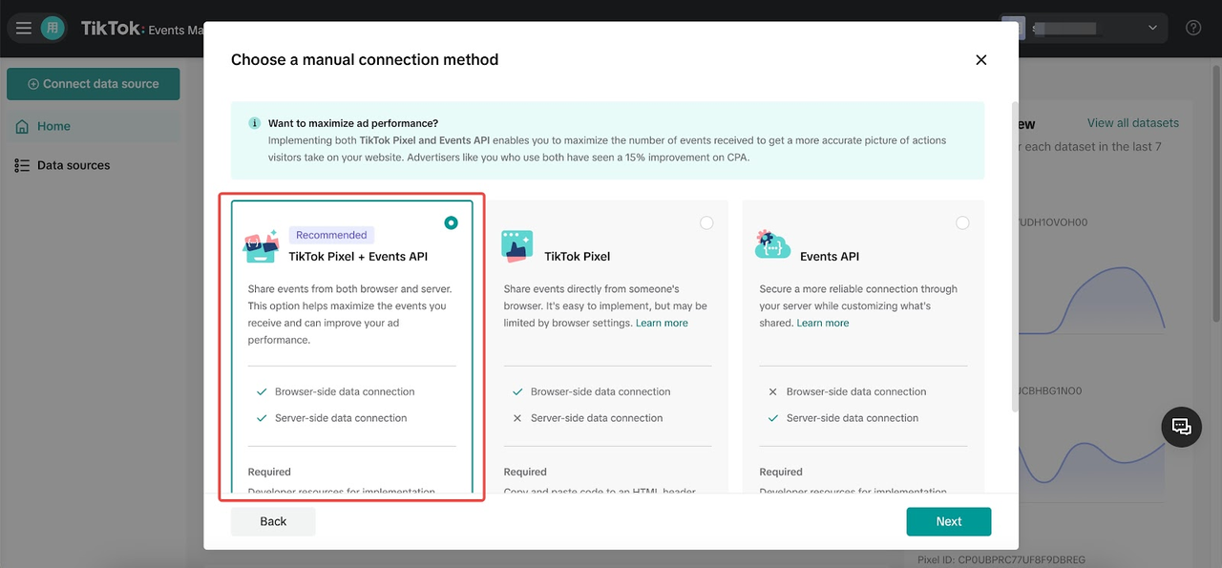Select the TikTok Pixel + Events API radio button
1222x568 pixels.
click(451, 222)
